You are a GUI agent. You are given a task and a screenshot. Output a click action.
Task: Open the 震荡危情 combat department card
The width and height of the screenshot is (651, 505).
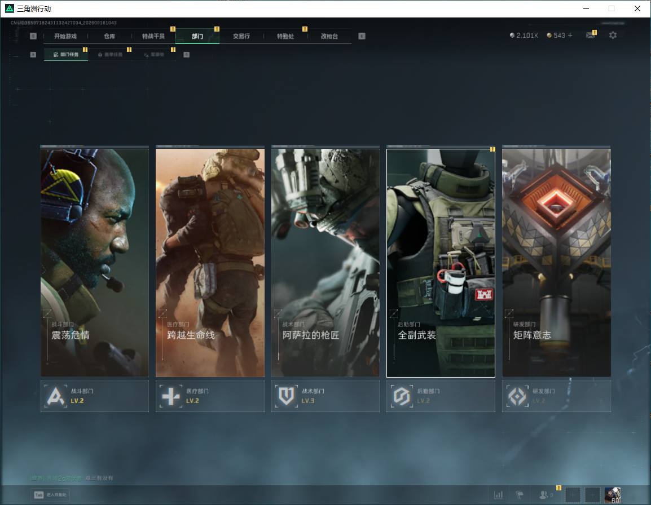point(95,262)
